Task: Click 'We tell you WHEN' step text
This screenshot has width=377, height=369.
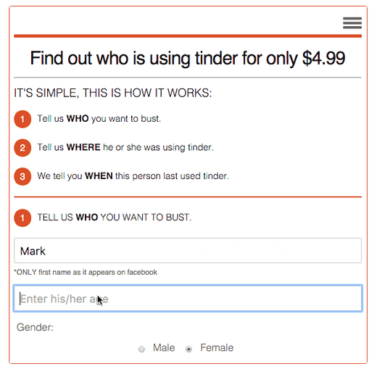Action: pos(133,176)
